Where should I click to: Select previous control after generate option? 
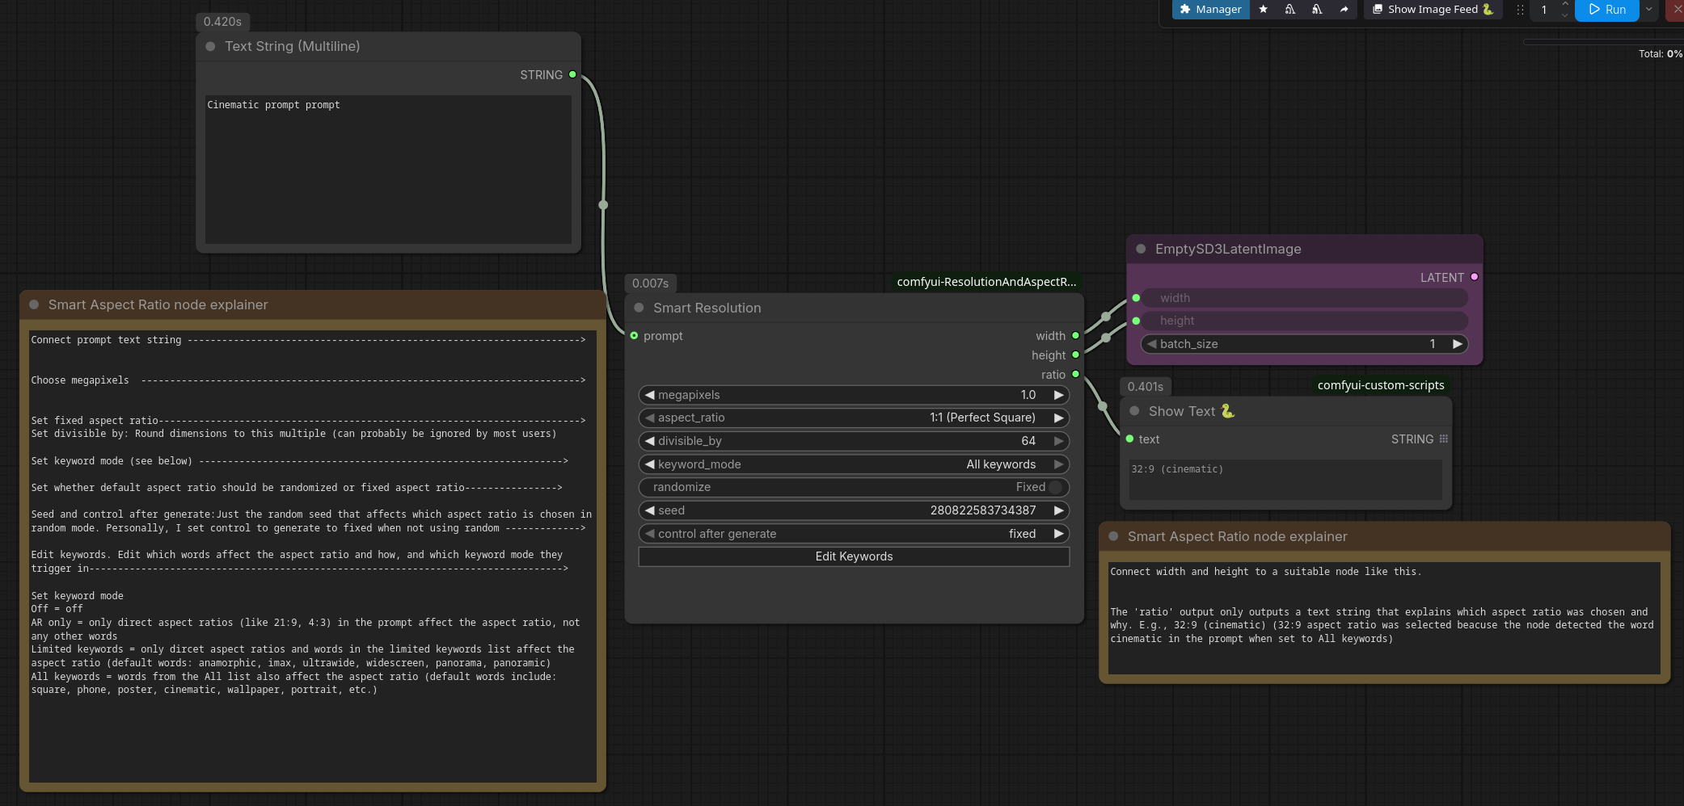coord(649,534)
